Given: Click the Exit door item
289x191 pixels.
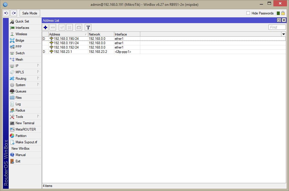Looking at the screenshot, I should [25, 161].
